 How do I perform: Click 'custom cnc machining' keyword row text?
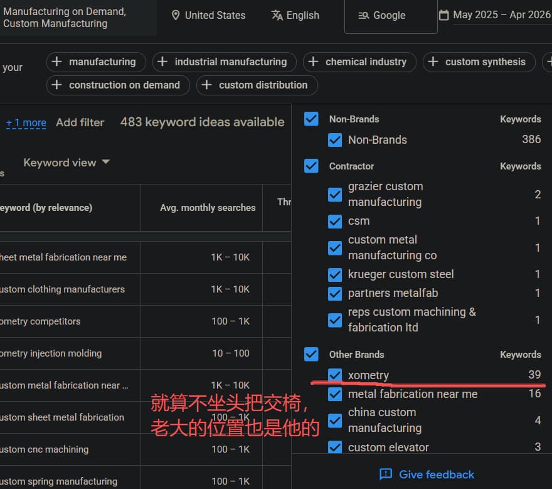(x=45, y=449)
